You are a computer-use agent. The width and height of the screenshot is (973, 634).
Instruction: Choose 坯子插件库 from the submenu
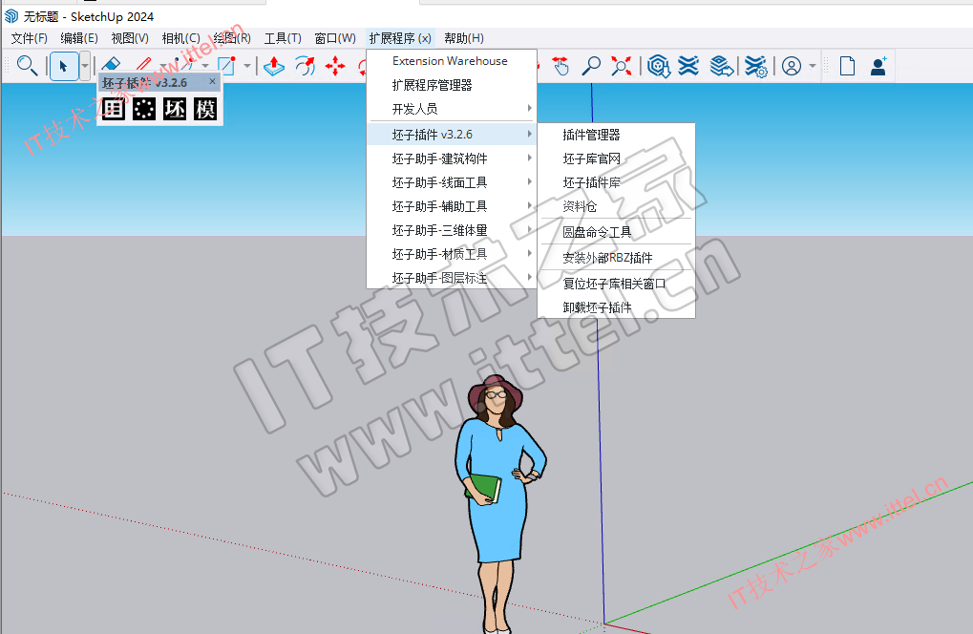[616, 182]
